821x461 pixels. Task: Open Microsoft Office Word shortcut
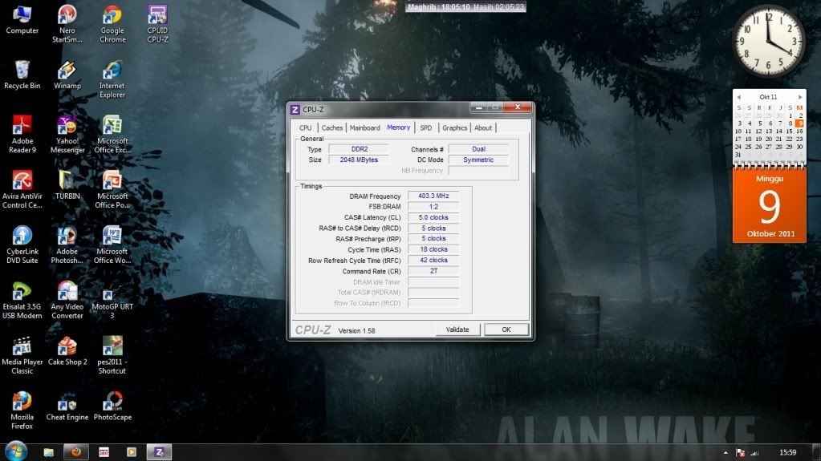click(x=112, y=245)
